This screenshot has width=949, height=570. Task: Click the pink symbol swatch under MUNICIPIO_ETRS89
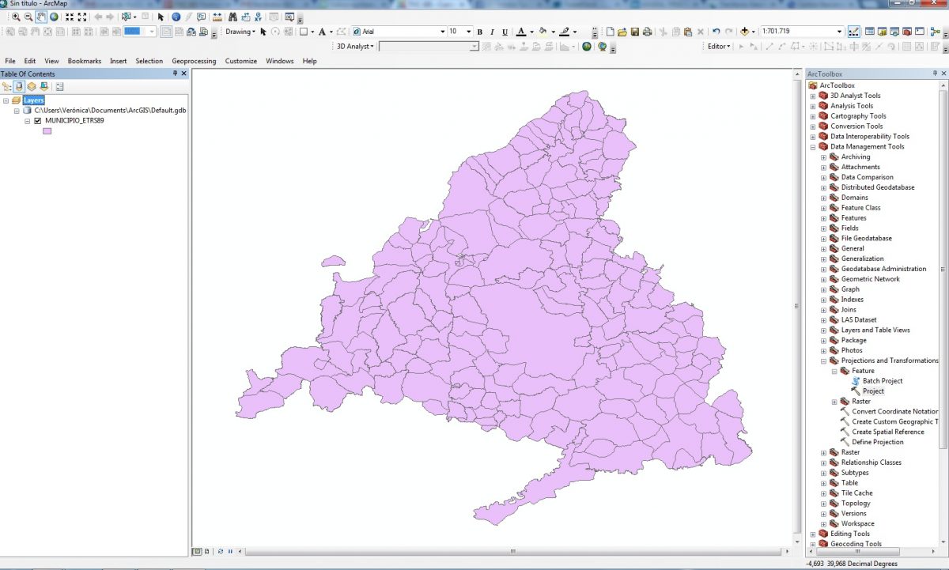click(x=47, y=130)
